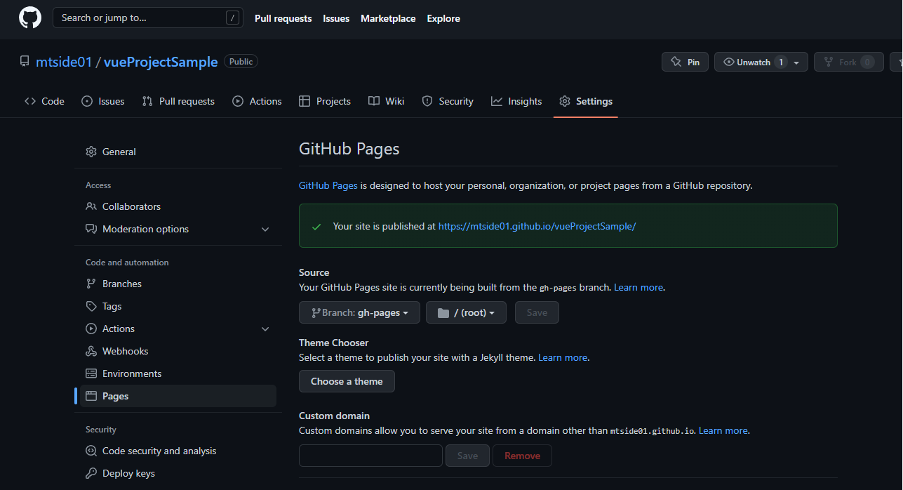Click the Public visibility badge
The image size is (903, 490).
[x=241, y=62]
